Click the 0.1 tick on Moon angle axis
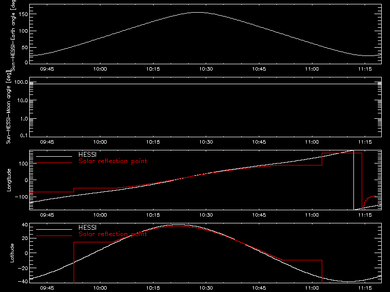390x292 pixels. 24,135
